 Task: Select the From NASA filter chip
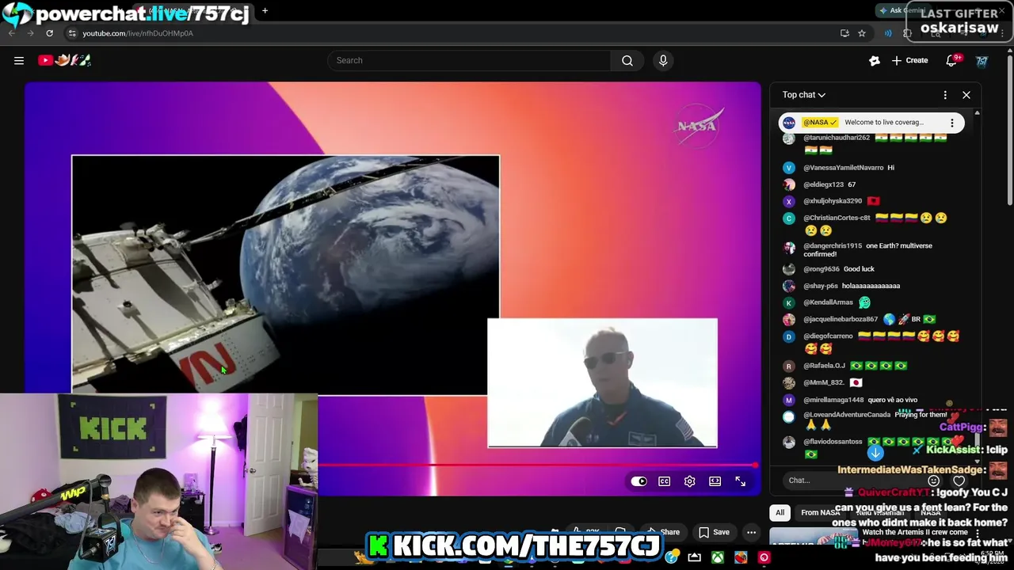(820, 512)
